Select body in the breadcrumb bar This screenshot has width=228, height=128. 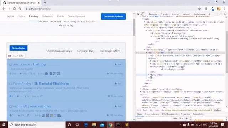pyautogui.click(x=145, y=110)
